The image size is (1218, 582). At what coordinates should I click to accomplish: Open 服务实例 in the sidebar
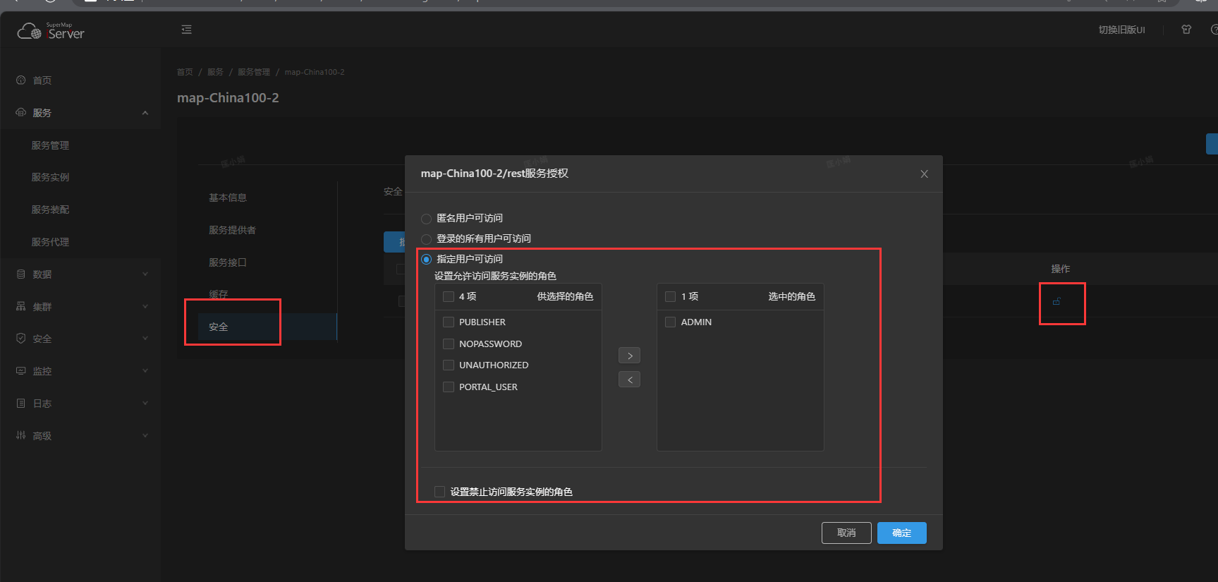pos(50,177)
